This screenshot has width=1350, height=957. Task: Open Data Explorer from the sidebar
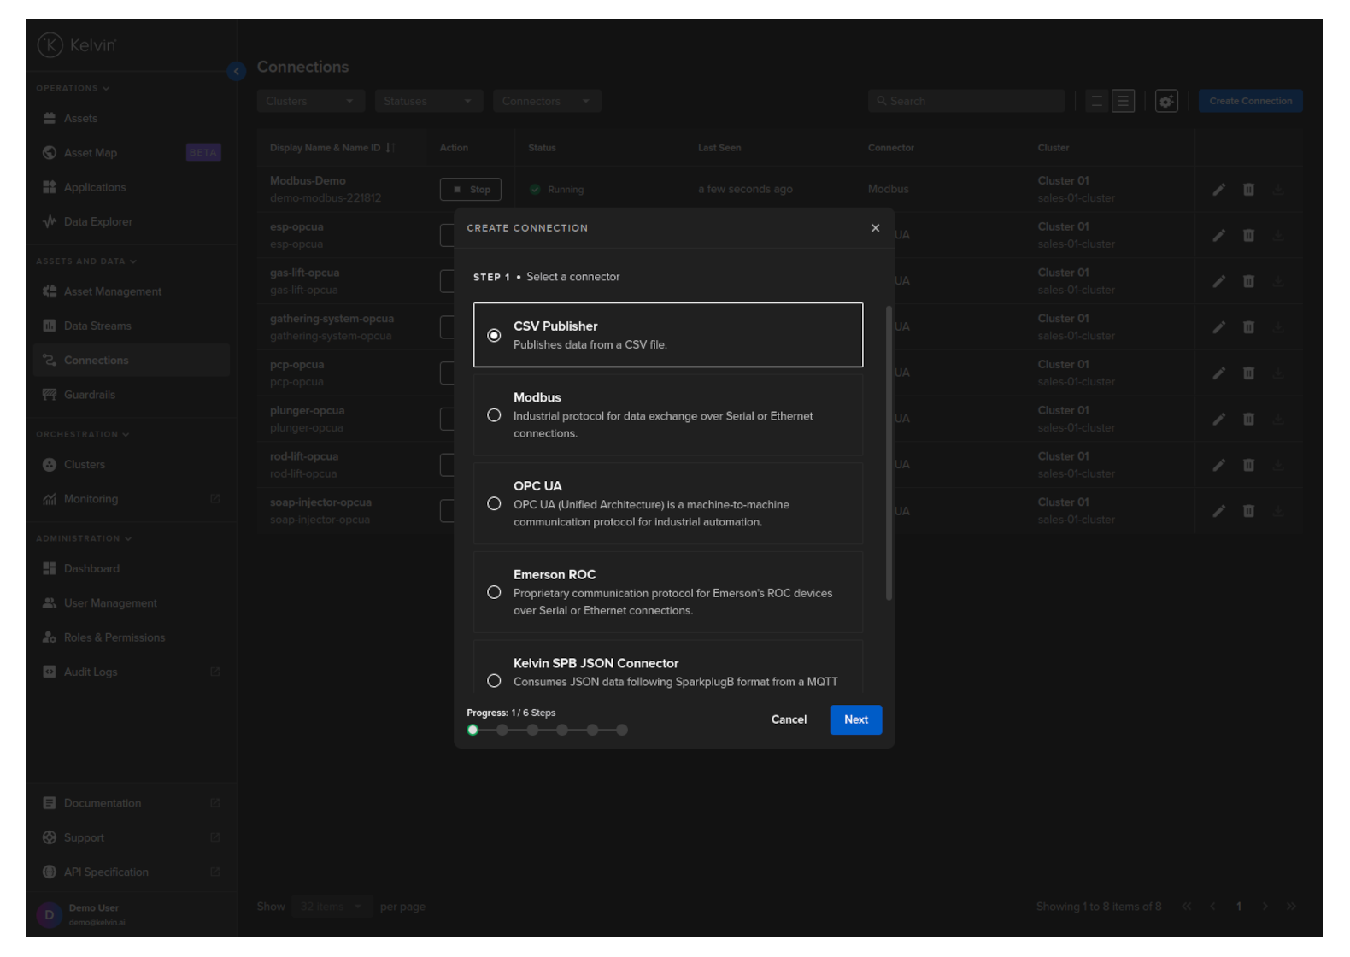point(97,222)
